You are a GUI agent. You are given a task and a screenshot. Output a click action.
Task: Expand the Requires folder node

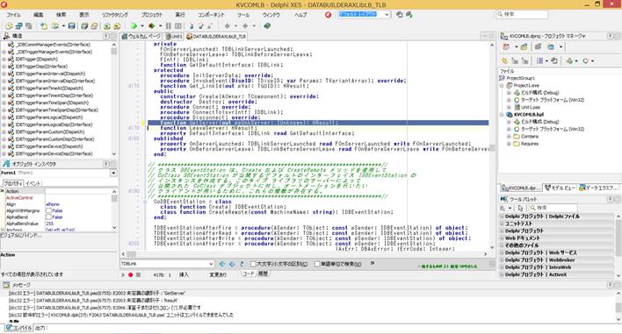coord(509,144)
